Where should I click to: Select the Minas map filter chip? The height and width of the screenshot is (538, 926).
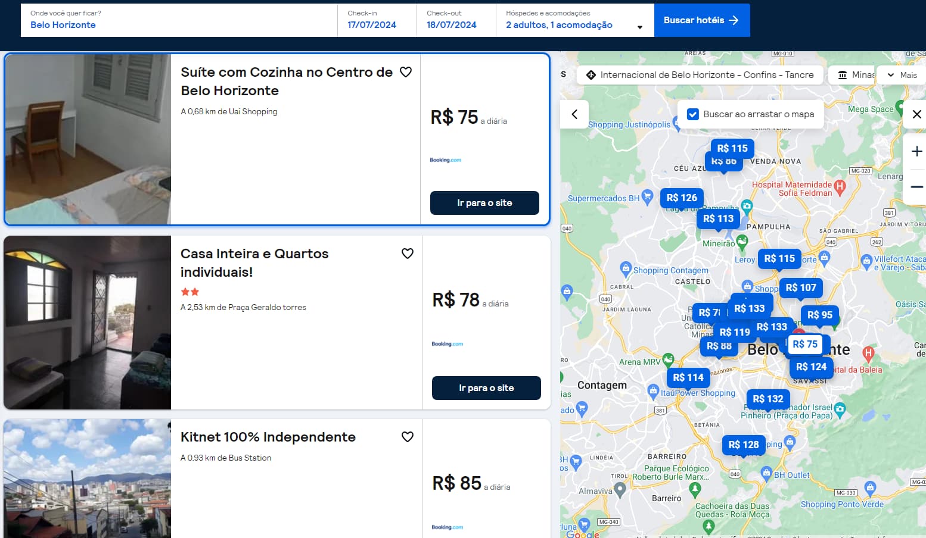coord(856,75)
